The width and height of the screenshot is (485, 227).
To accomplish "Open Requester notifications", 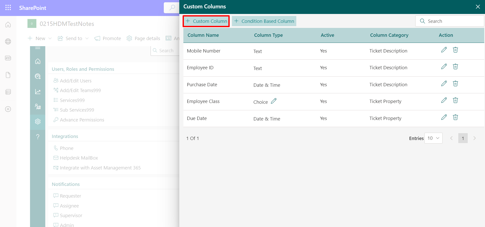I will 67,196.
